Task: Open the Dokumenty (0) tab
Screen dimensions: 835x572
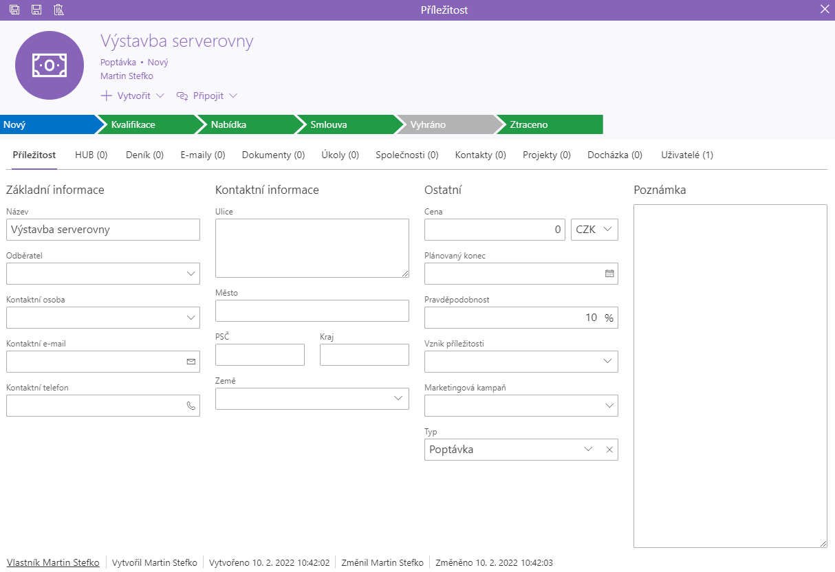Action: pyautogui.click(x=273, y=155)
